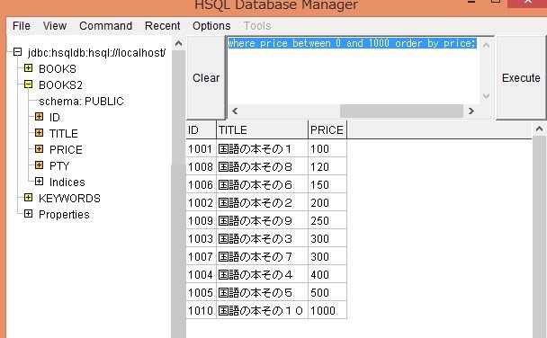Select the title 国語の本その３

[x=263, y=239]
